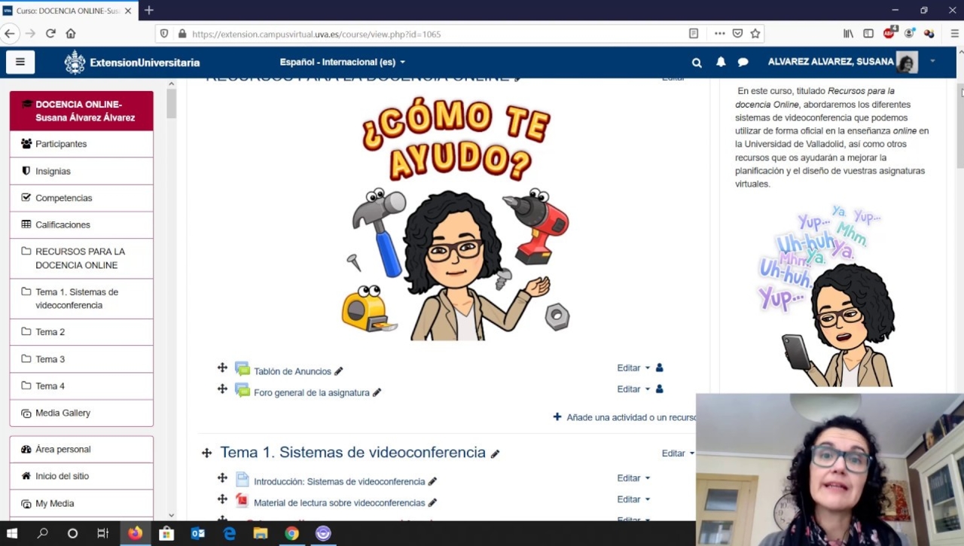Edit the Tema 1 section name pencil
964x546 pixels.
point(495,453)
